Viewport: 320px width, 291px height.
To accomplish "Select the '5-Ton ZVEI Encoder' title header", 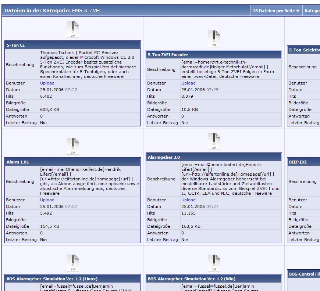I will pyautogui.click(x=168, y=55).
